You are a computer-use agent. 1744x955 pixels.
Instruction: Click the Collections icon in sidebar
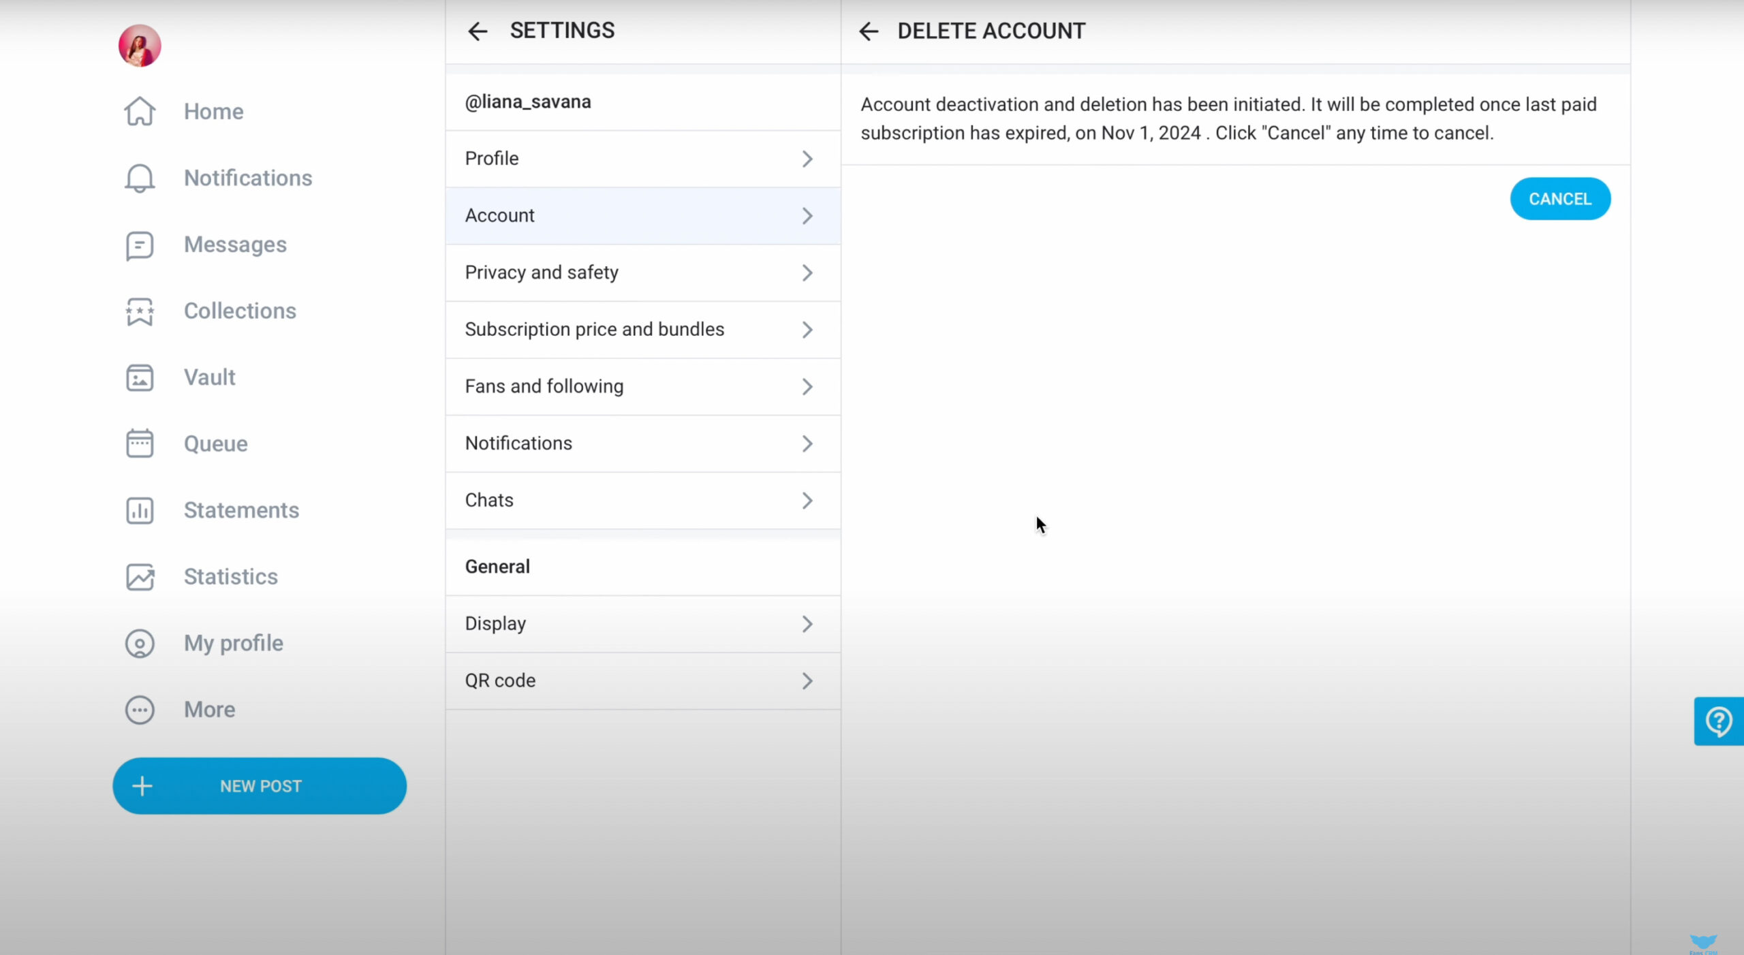click(x=140, y=309)
